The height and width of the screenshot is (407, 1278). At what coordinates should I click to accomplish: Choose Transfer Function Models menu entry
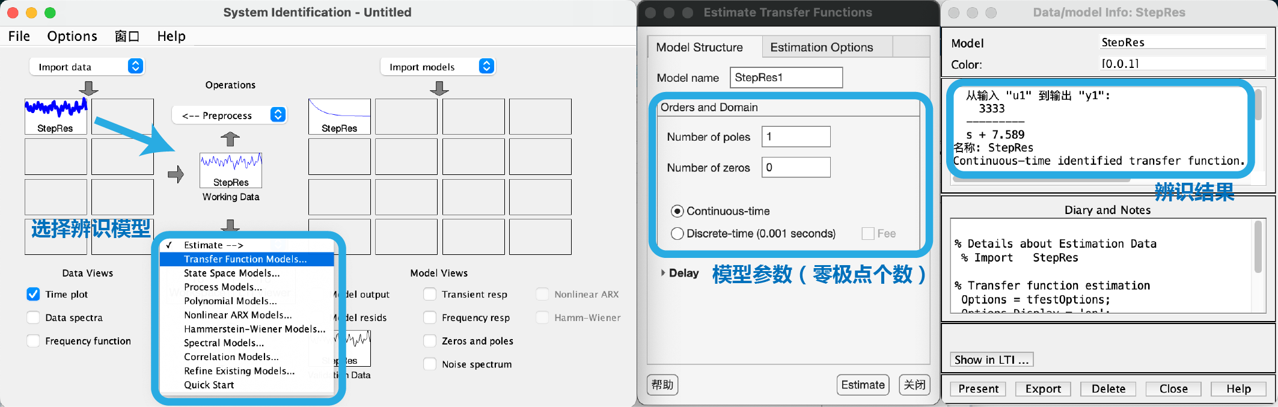pos(246,259)
